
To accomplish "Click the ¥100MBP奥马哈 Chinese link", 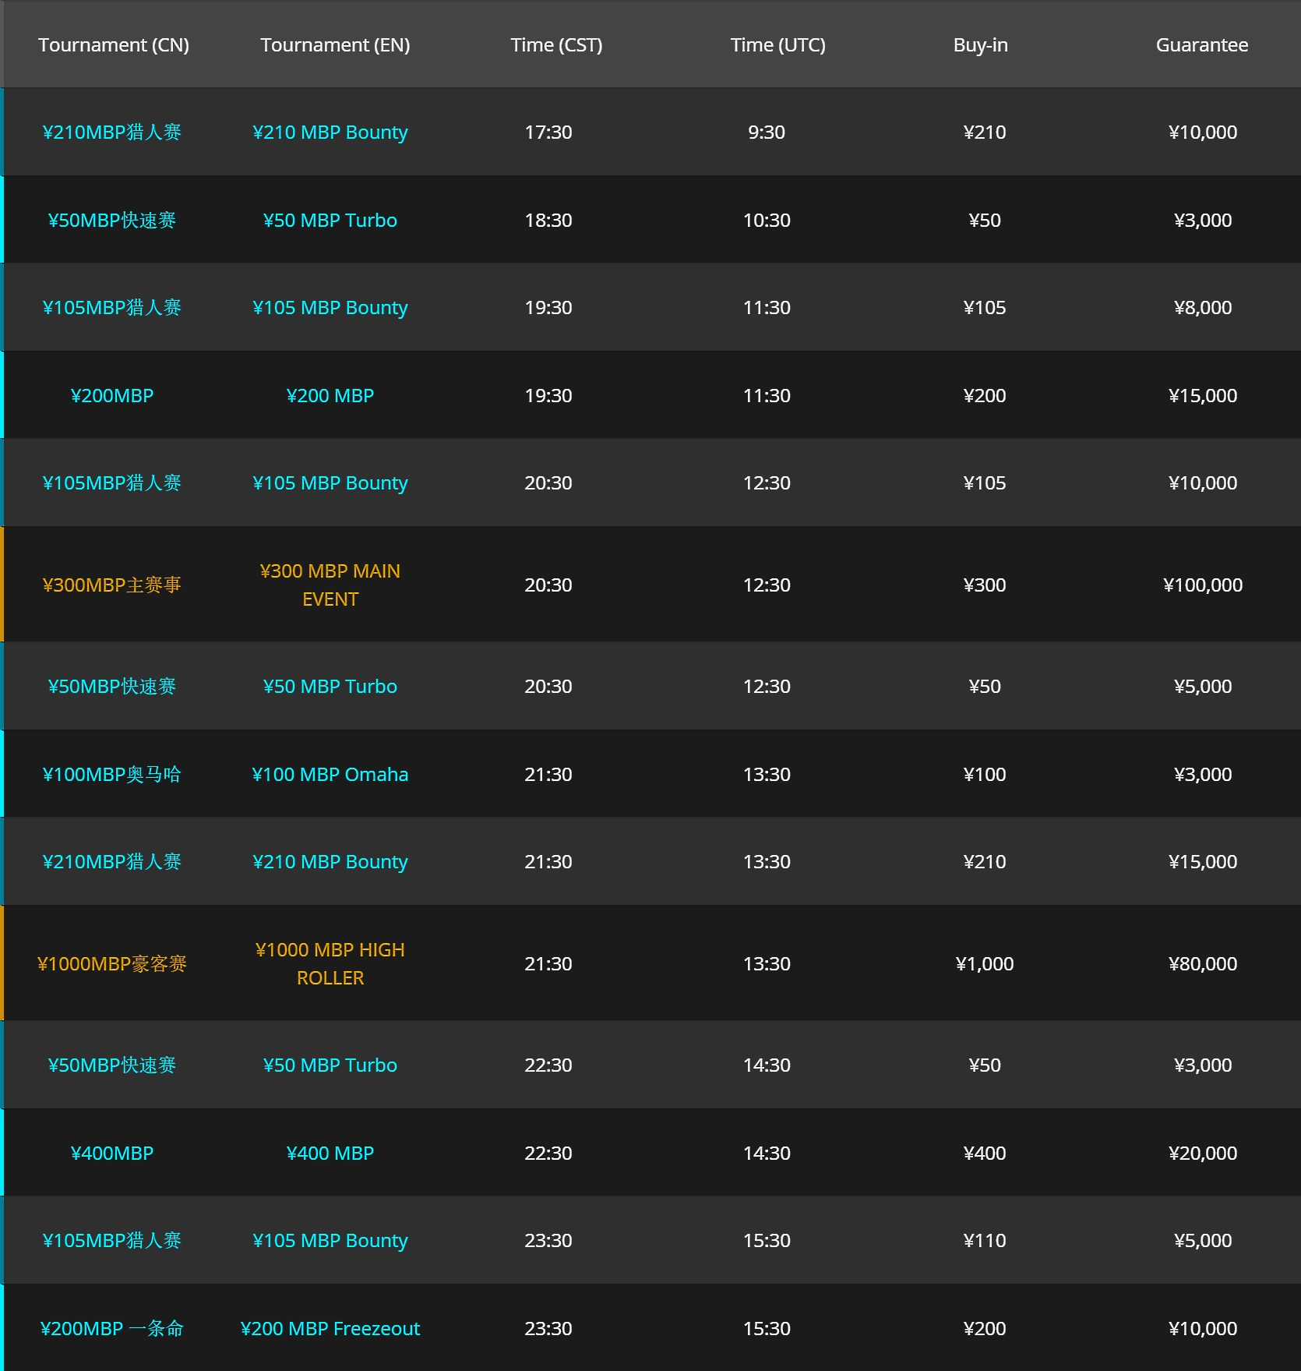I will [x=112, y=774].
